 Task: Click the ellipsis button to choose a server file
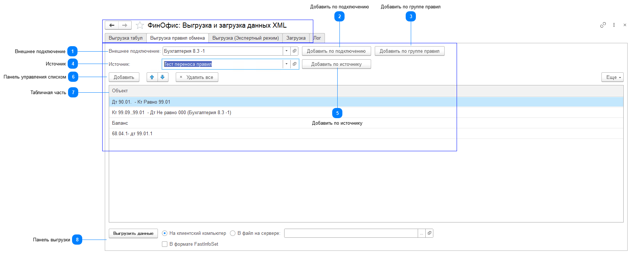pos(421,233)
